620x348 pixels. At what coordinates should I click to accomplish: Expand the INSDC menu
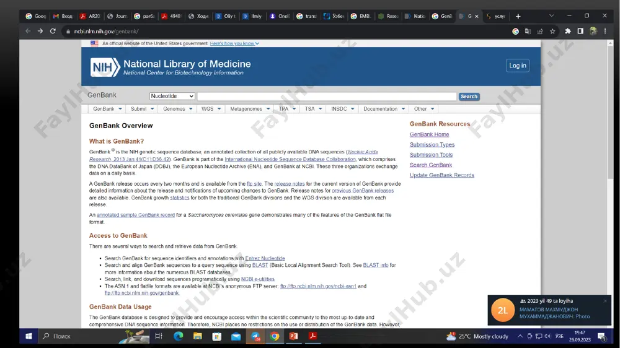[342, 108]
